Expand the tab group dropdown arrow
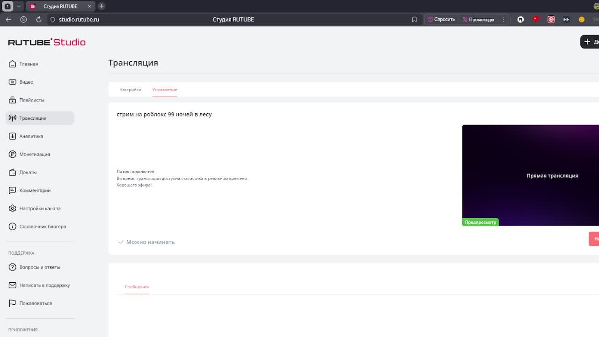The width and height of the screenshot is (599, 337). pyautogui.click(x=19, y=6)
